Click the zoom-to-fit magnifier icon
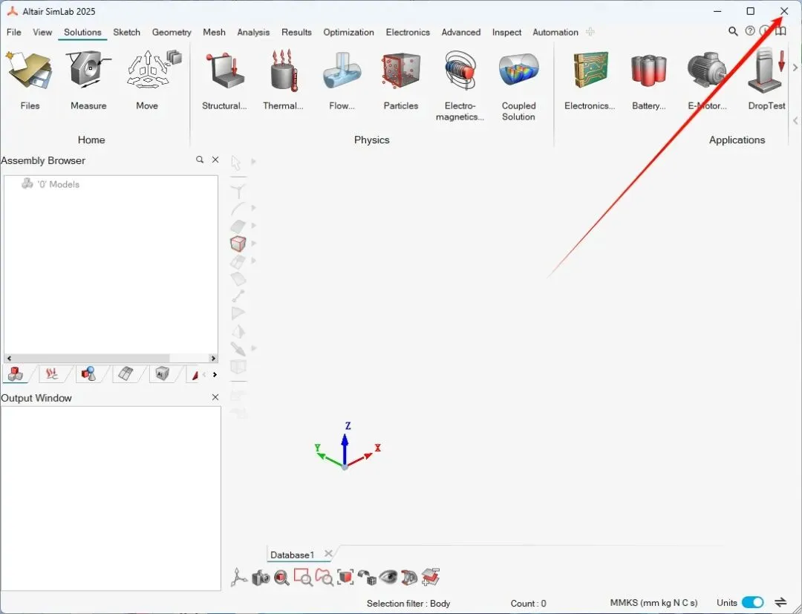The width and height of the screenshot is (802, 614). pos(282,578)
